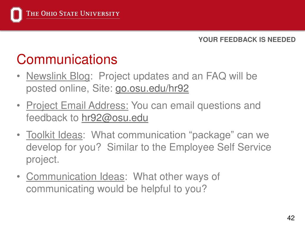Click the empty red header banner area
The width and height of the screenshot is (305, 229).
(212, 15)
